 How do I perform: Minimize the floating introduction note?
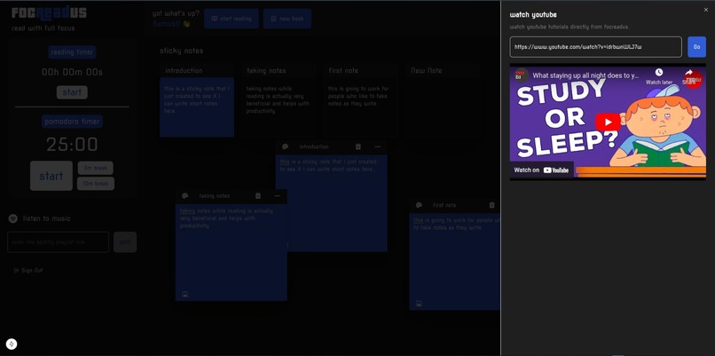(x=377, y=146)
